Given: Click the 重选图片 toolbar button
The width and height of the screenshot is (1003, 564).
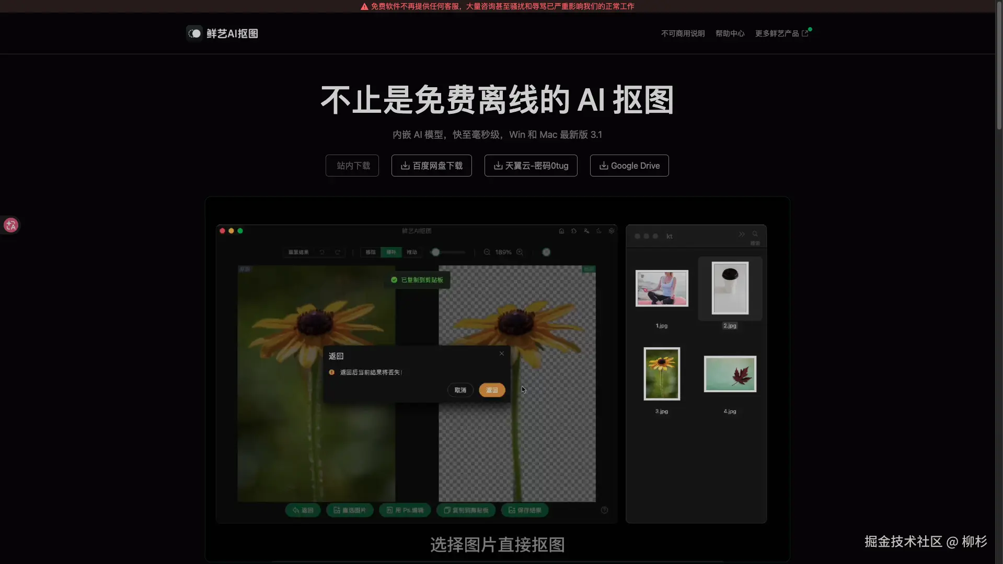Looking at the screenshot, I should 350,510.
